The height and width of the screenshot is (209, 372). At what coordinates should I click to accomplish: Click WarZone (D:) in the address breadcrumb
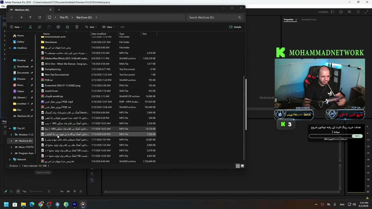[84, 17]
